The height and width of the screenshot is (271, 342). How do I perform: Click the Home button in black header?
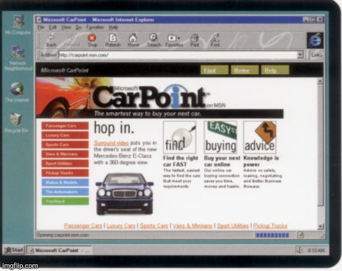(x=244, y=70)
